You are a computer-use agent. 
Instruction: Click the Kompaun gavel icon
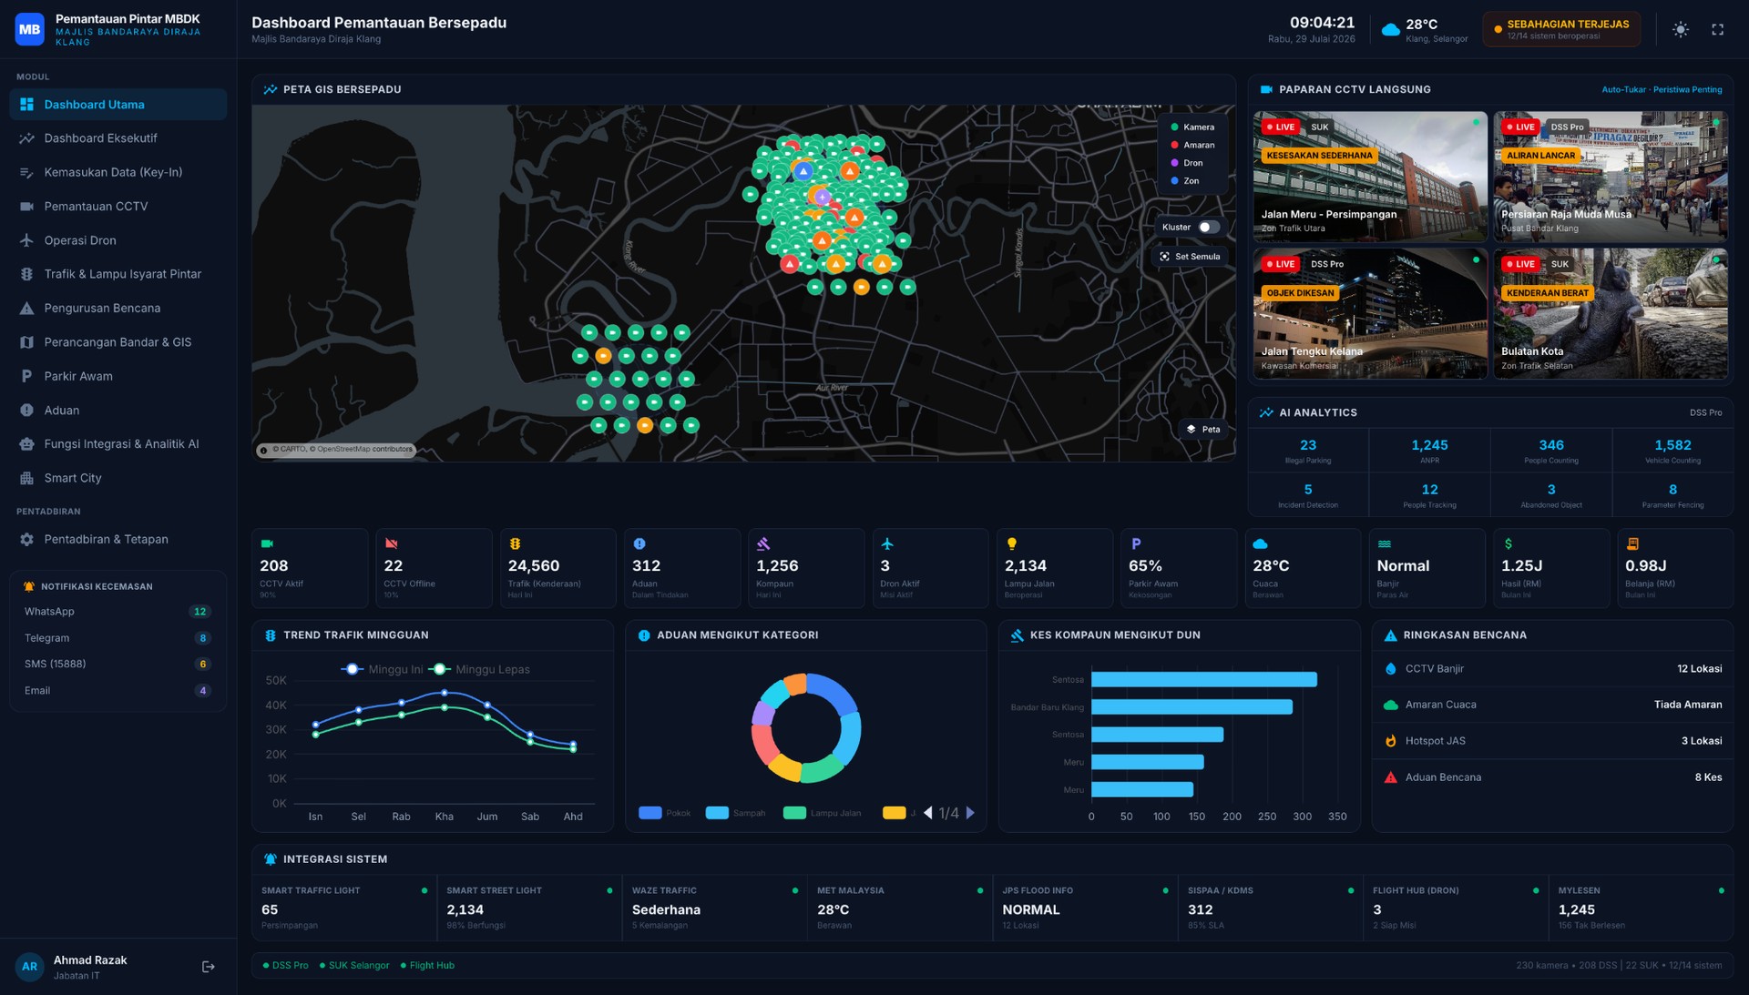pyautogui.click(x=763, y=543)
